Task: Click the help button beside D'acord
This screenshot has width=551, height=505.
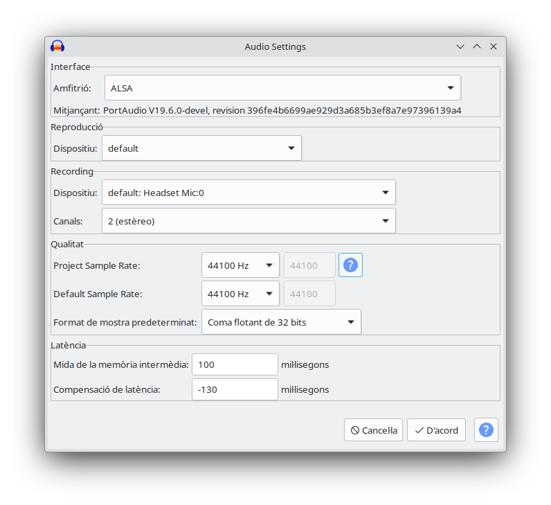Action: pos(486,429)
